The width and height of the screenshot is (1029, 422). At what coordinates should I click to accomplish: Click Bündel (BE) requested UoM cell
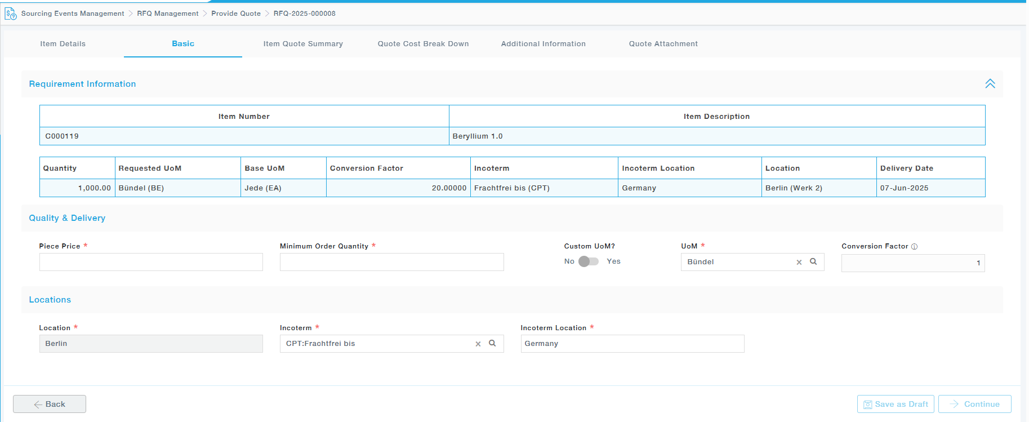(178, 188)
